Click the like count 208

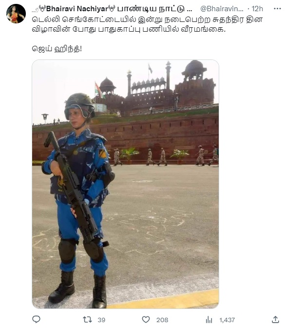coord(162,320)
